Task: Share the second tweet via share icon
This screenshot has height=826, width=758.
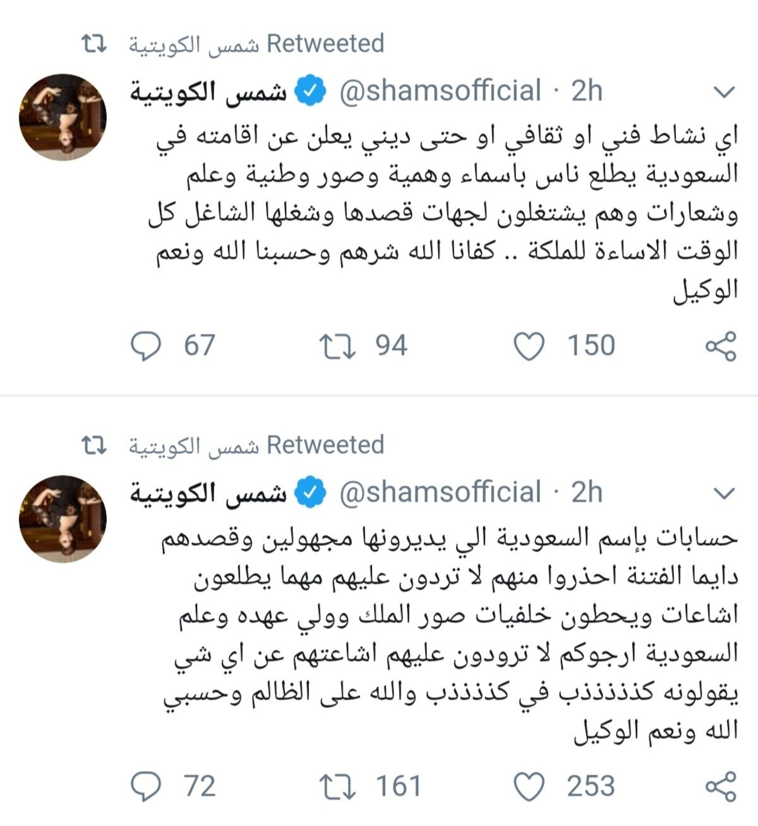Action: tap(720, 786)
